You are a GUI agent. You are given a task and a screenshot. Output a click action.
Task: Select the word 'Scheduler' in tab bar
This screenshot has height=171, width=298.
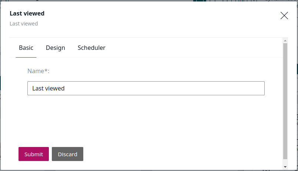coord(91,48)
